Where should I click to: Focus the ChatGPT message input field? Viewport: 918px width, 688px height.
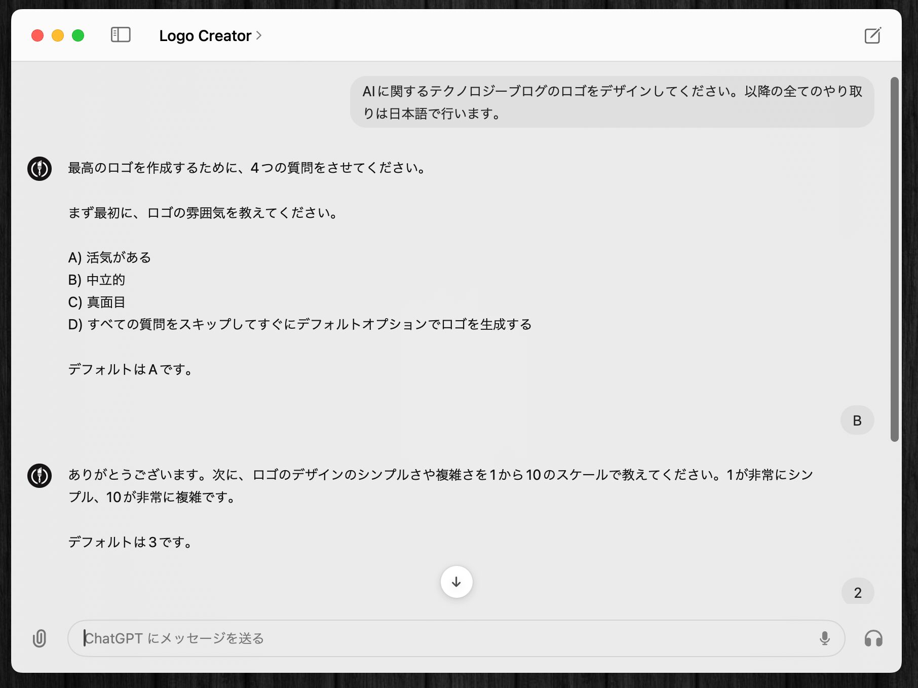[x=446, y=638]
